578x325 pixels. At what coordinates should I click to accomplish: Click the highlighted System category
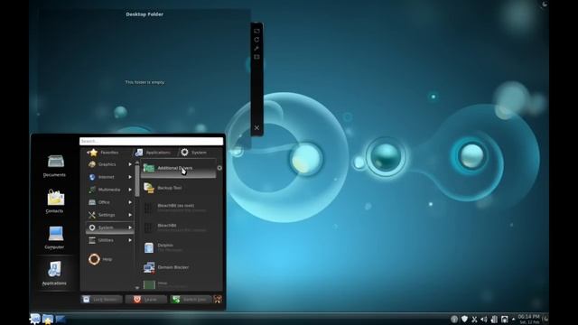tap(110, 227)
